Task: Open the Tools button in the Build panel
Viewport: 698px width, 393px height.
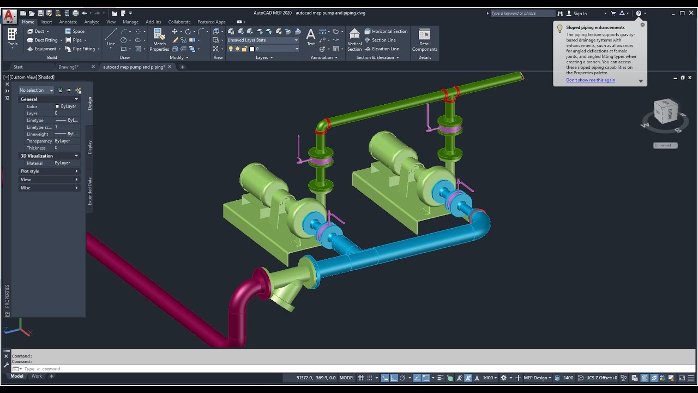Action: [12, 38]
